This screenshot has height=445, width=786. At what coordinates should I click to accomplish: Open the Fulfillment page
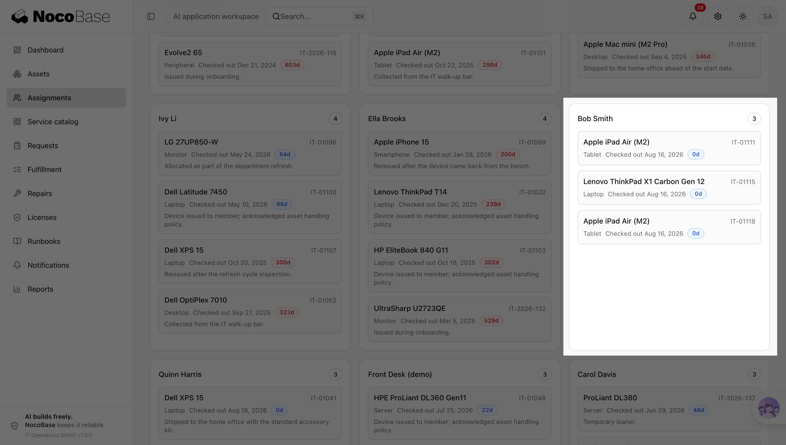(66, 170)
